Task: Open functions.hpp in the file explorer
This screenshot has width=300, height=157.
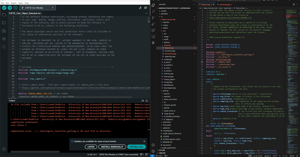Action: click(x=170, y=51)
